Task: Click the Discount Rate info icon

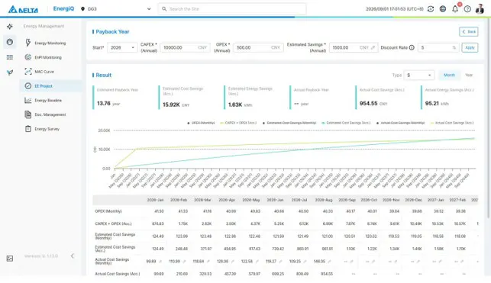Action: (x=412, y=47)
